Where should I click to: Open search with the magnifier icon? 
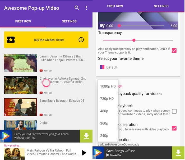point(77,8)
